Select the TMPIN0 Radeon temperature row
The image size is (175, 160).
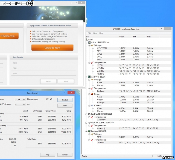[134, 143]
